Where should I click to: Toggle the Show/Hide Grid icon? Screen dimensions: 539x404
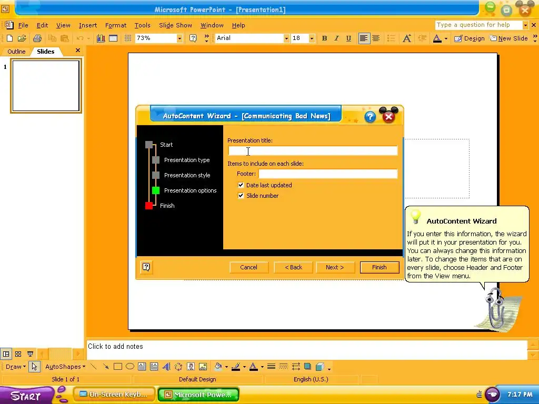coord(128,38)
